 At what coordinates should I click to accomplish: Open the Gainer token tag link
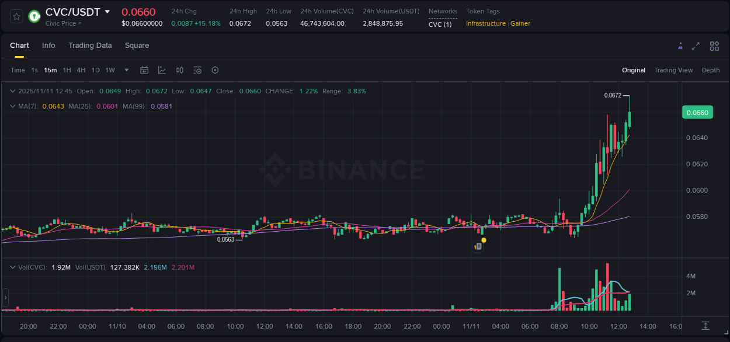520,23
